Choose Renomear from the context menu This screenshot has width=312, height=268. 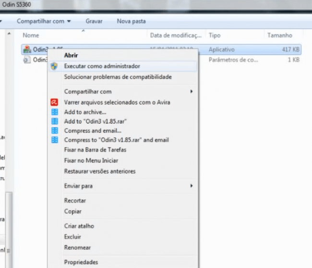(77, 247)
